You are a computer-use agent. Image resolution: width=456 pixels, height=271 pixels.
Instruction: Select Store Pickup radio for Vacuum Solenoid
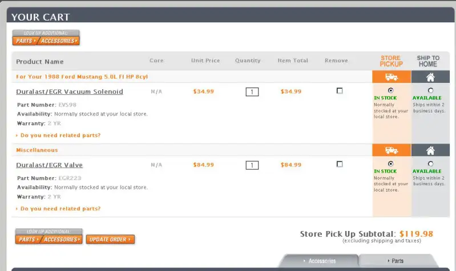[x=390, y=90]
